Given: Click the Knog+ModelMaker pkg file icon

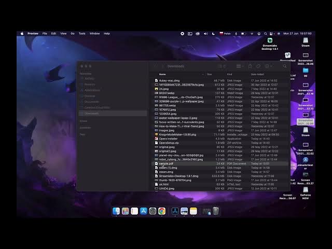Looking at the screenshot, I should tap(156, 135).
